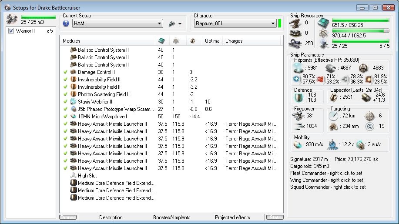The height and width of the screenshot is (224, 399).
Task: Open the dropdown arrow beside ship icon
Action: 180,24
